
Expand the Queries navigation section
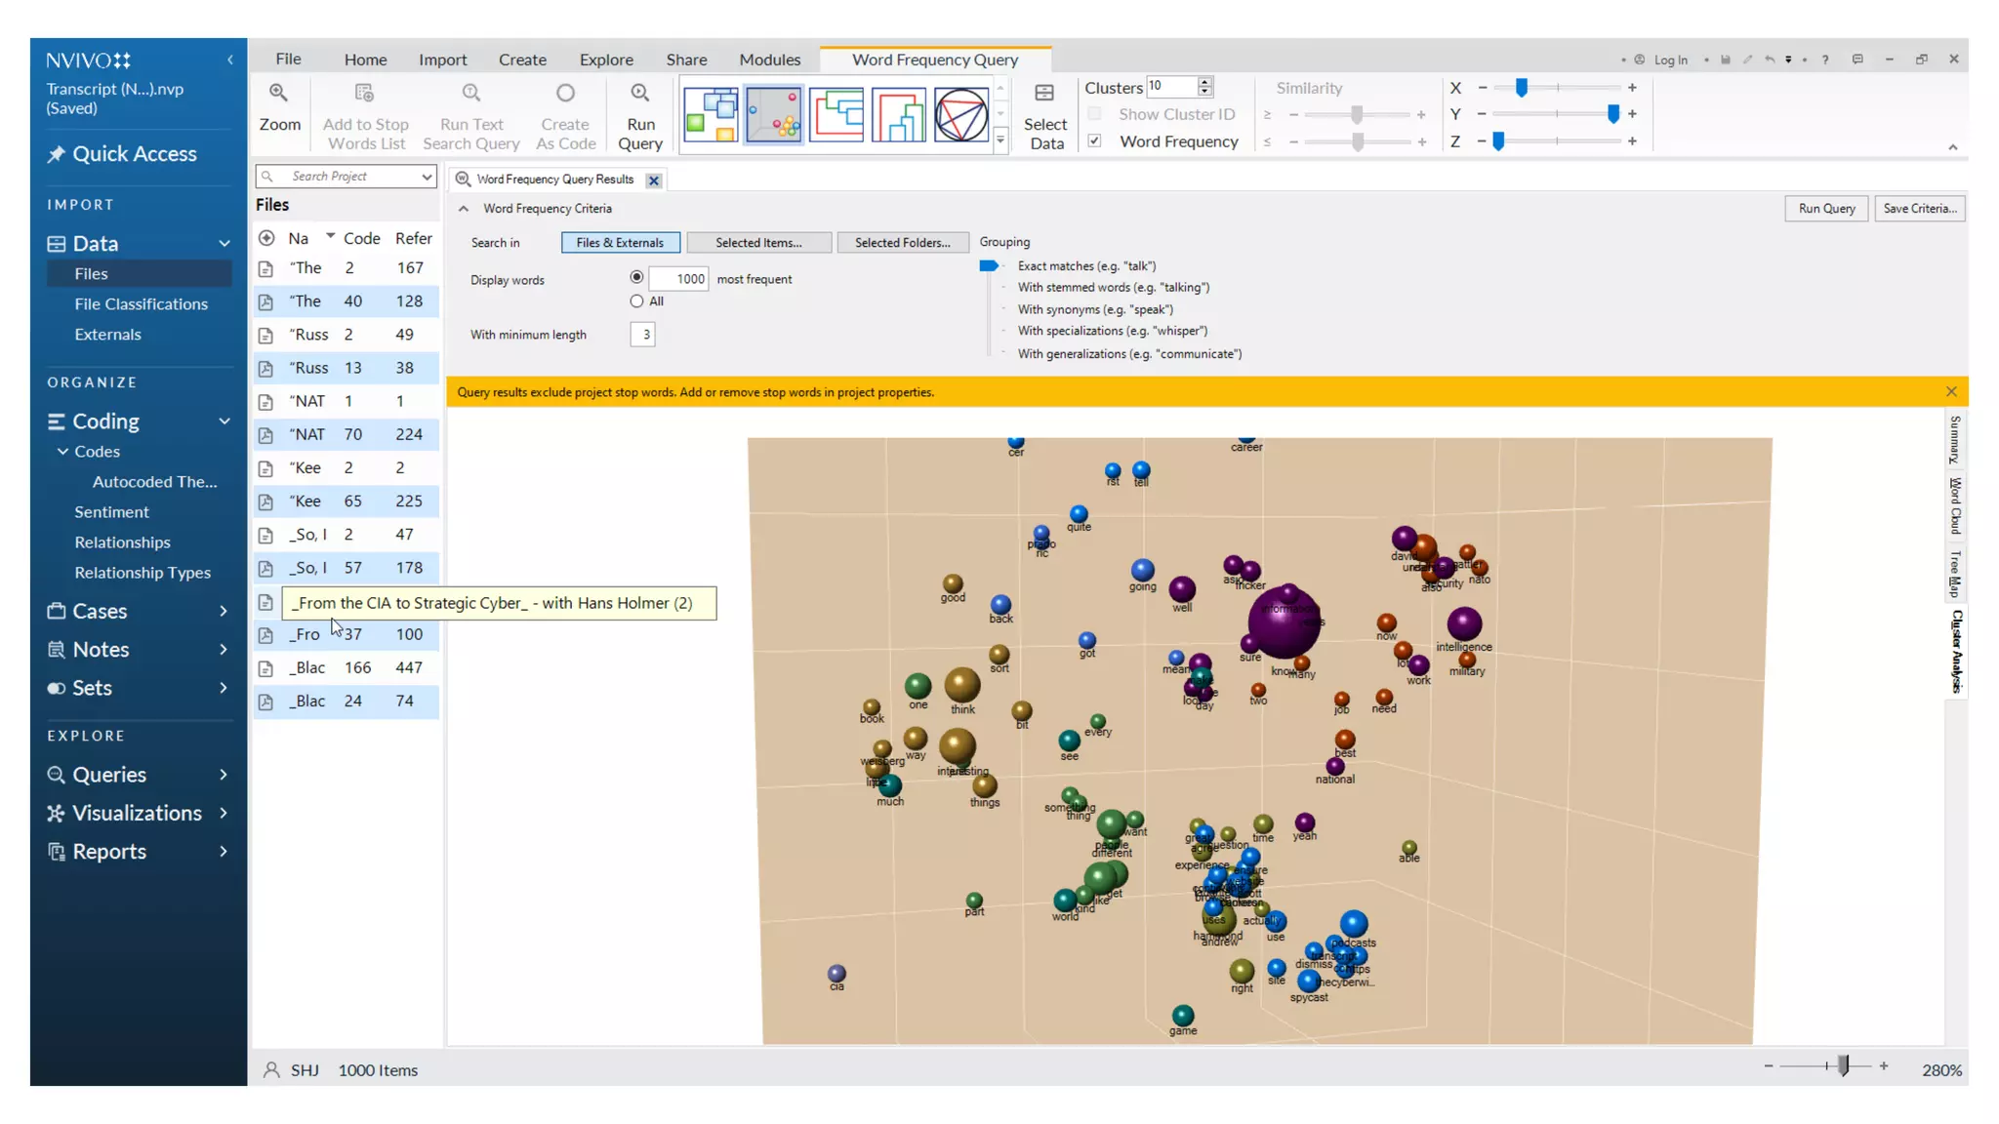tap(224, 775)
